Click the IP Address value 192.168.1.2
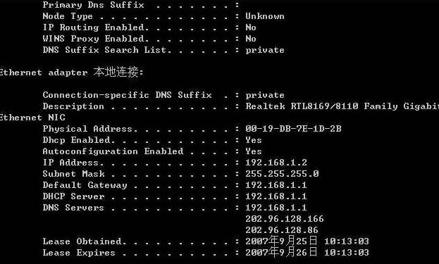439x264 pixels. pos(276,163)
